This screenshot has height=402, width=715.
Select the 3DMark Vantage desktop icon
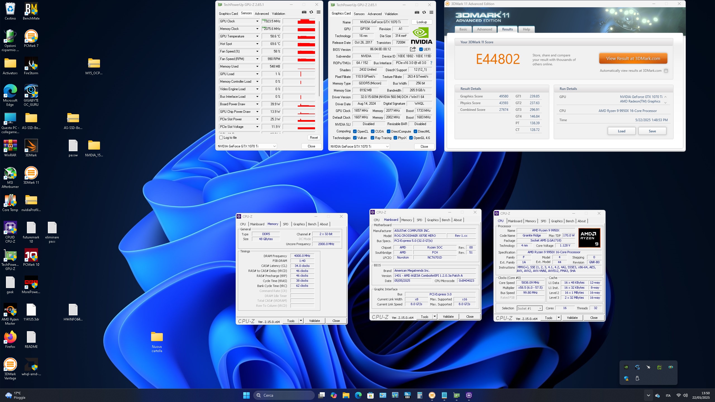[x=10, y=369]
